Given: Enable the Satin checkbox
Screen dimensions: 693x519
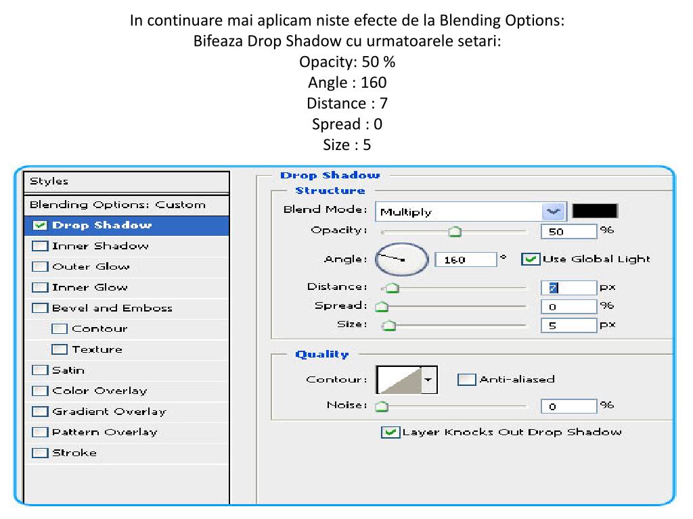Looking at the screenshot, I should coord(40,370).
